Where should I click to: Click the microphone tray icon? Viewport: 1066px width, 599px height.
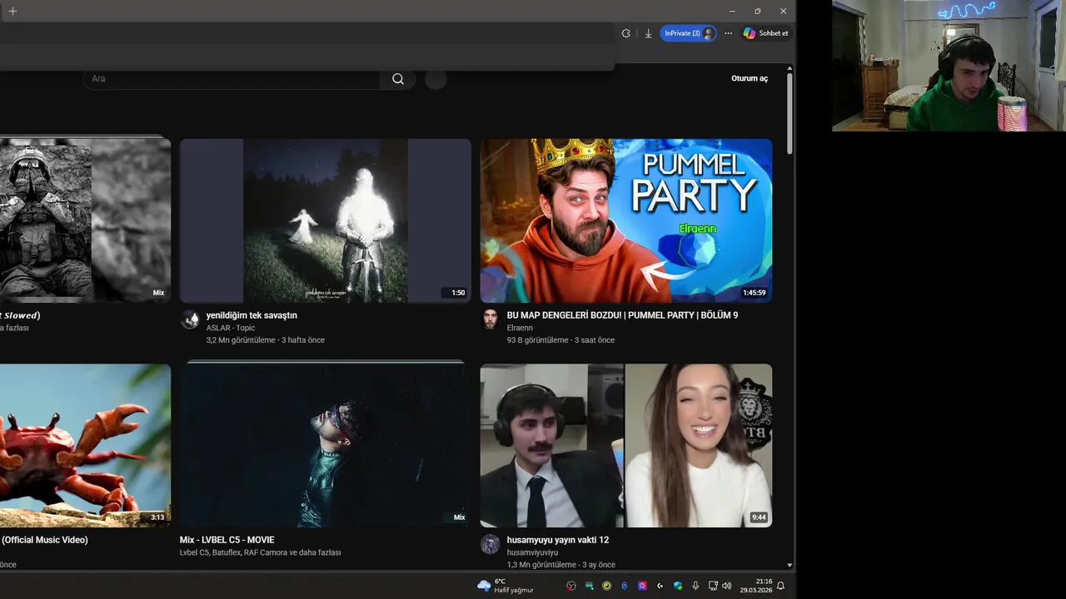coord(695,586)
